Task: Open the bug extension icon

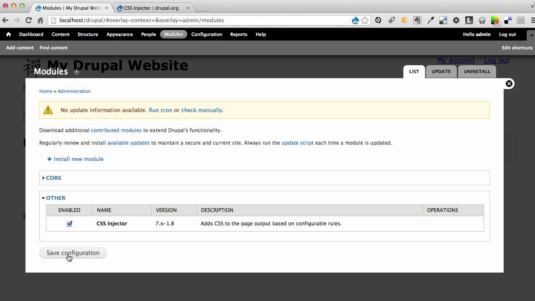Action: tap(392, 20)
